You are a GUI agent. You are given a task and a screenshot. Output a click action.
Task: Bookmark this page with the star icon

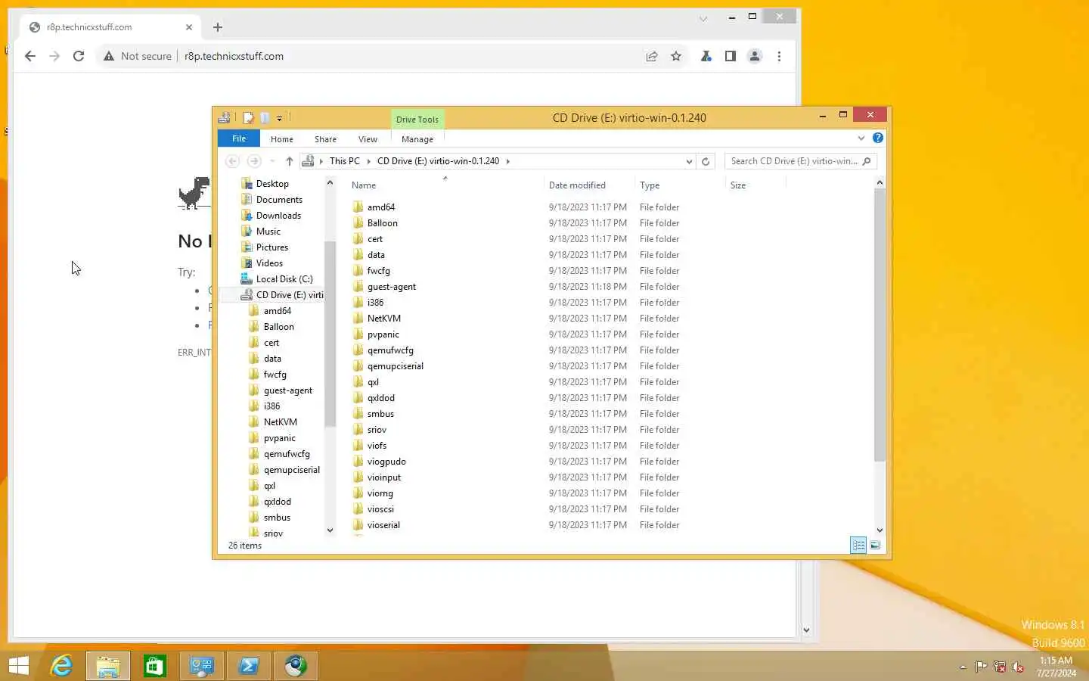click(x=676, y=56)
